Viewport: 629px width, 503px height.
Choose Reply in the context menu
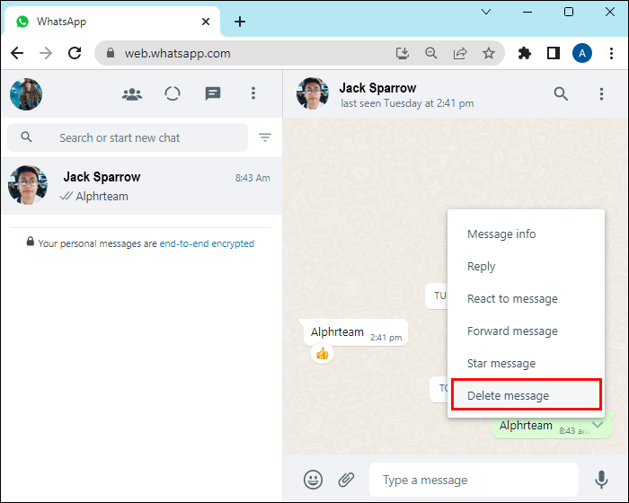[x=526, y=267]
